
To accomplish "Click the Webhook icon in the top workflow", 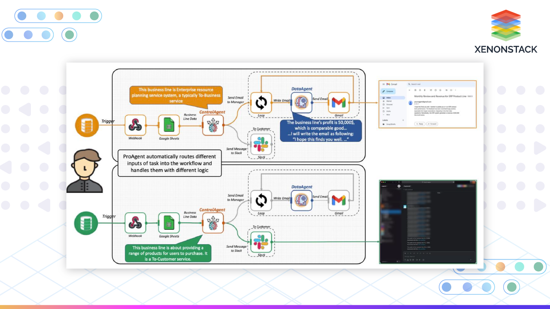I will (x=136, y=126).
